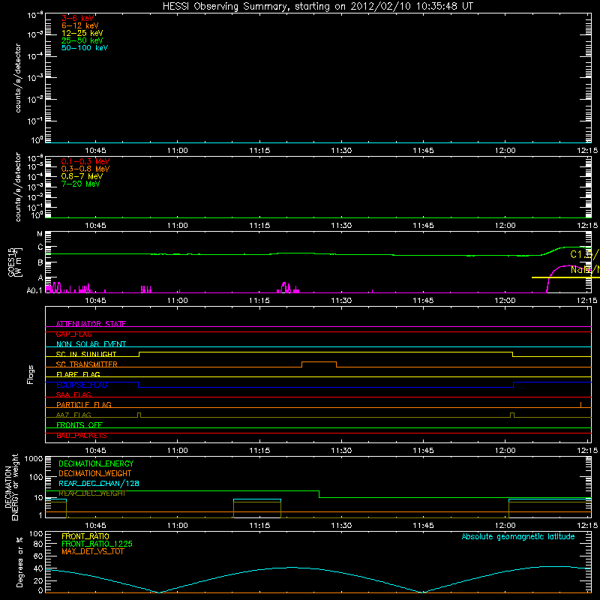Click the Degrees or % axis title
600x600 pixels.
[19, 562]
